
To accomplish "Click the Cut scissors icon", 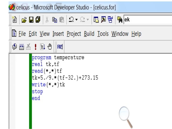I will 47,20.
